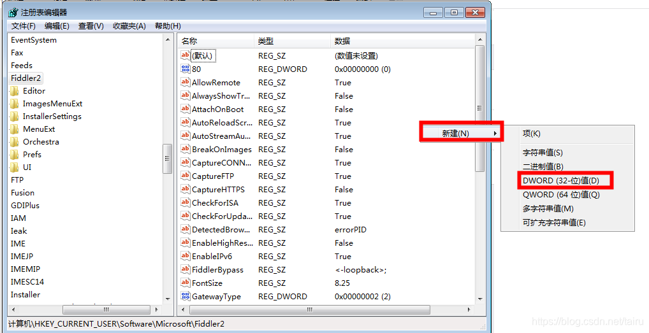Click the DWORD icon next to value 80

[x=185, y=69]
